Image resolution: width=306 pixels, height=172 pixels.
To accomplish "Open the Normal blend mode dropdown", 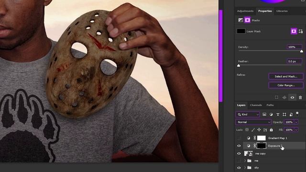I will pos(253,122).
